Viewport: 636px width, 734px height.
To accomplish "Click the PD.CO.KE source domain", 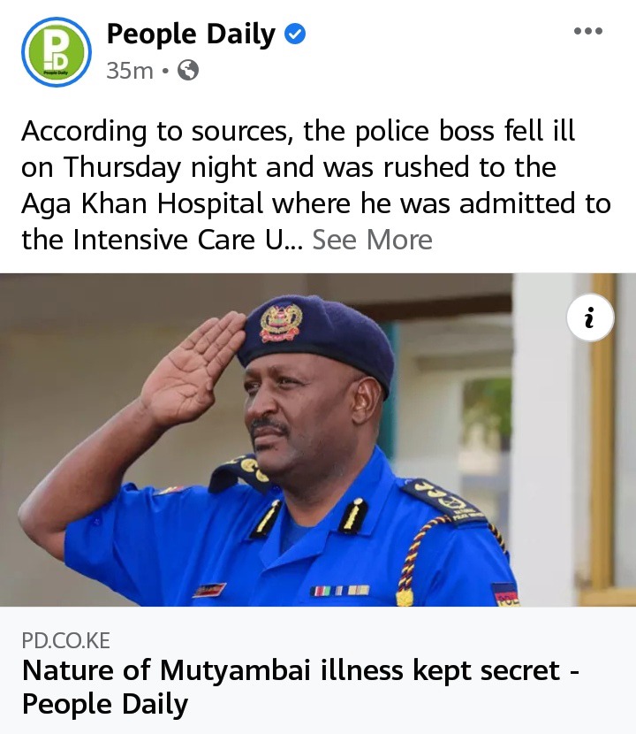I will 66,640.
